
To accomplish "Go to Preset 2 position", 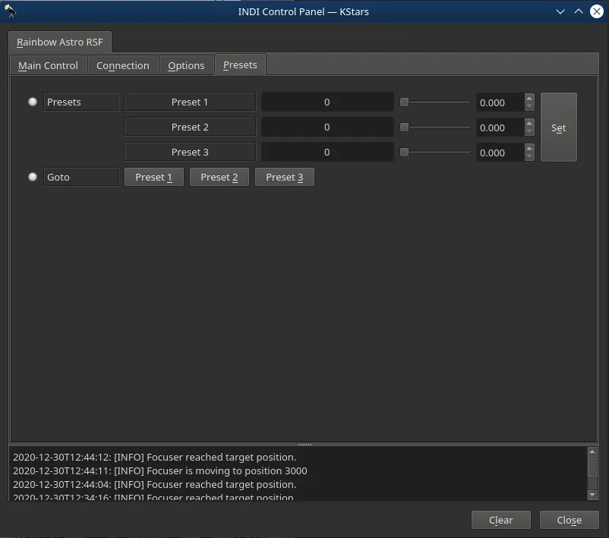I will pyautogui.click(x=219, y=177).
